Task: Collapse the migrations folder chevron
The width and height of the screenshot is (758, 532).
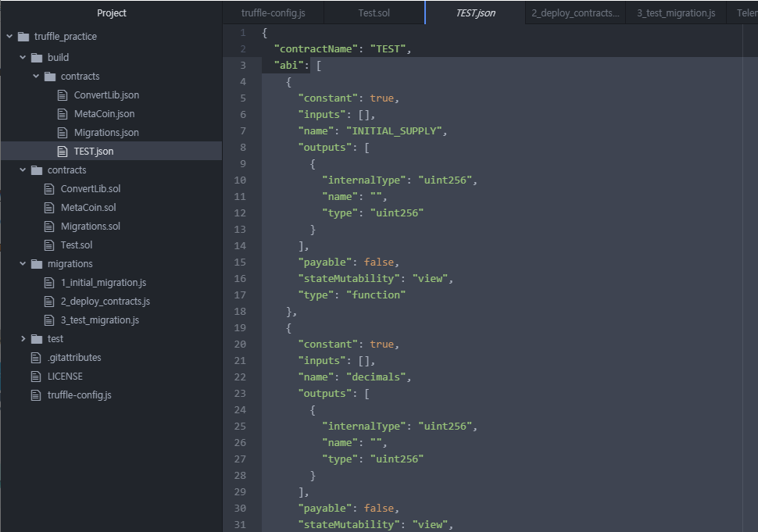Action: pos(23,263)
